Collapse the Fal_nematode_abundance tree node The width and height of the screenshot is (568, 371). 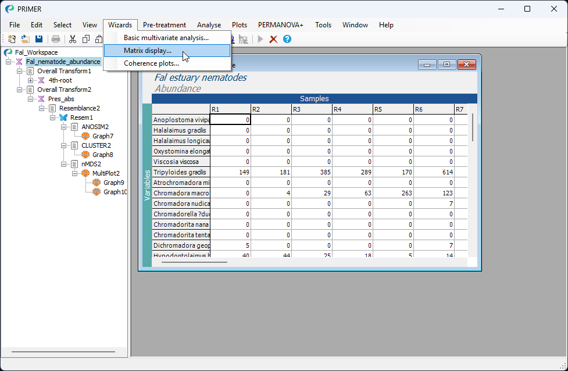point(9,62)
